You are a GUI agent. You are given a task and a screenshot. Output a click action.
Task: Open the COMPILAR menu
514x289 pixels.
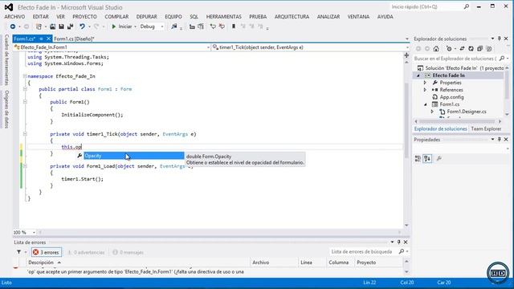point(116,17)
